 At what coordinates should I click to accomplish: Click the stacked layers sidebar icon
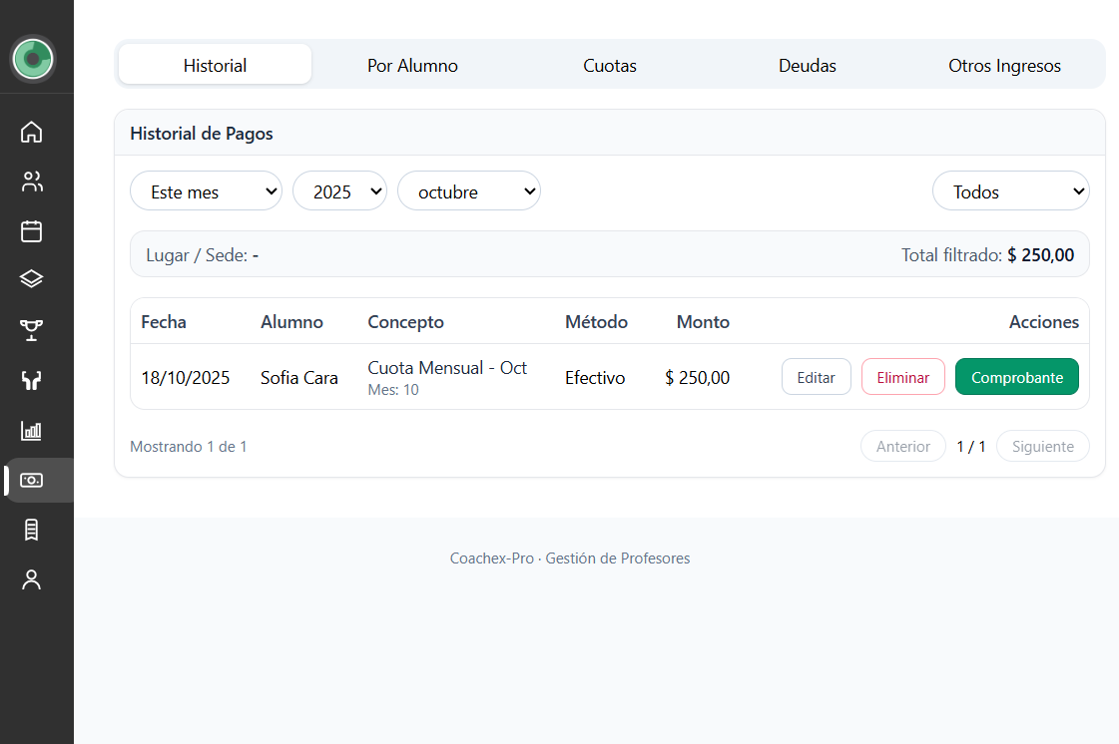click(x=32, y=279)
